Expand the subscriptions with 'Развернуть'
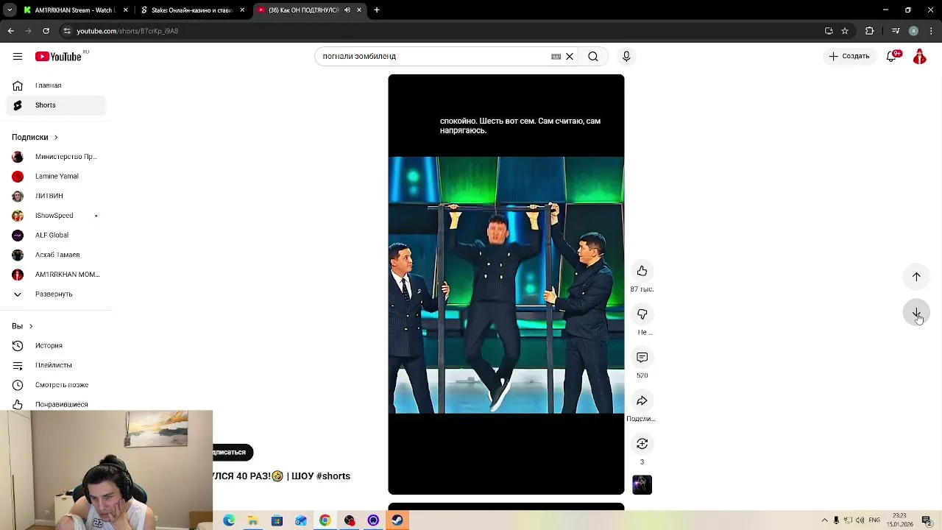 tap(56, 294)
